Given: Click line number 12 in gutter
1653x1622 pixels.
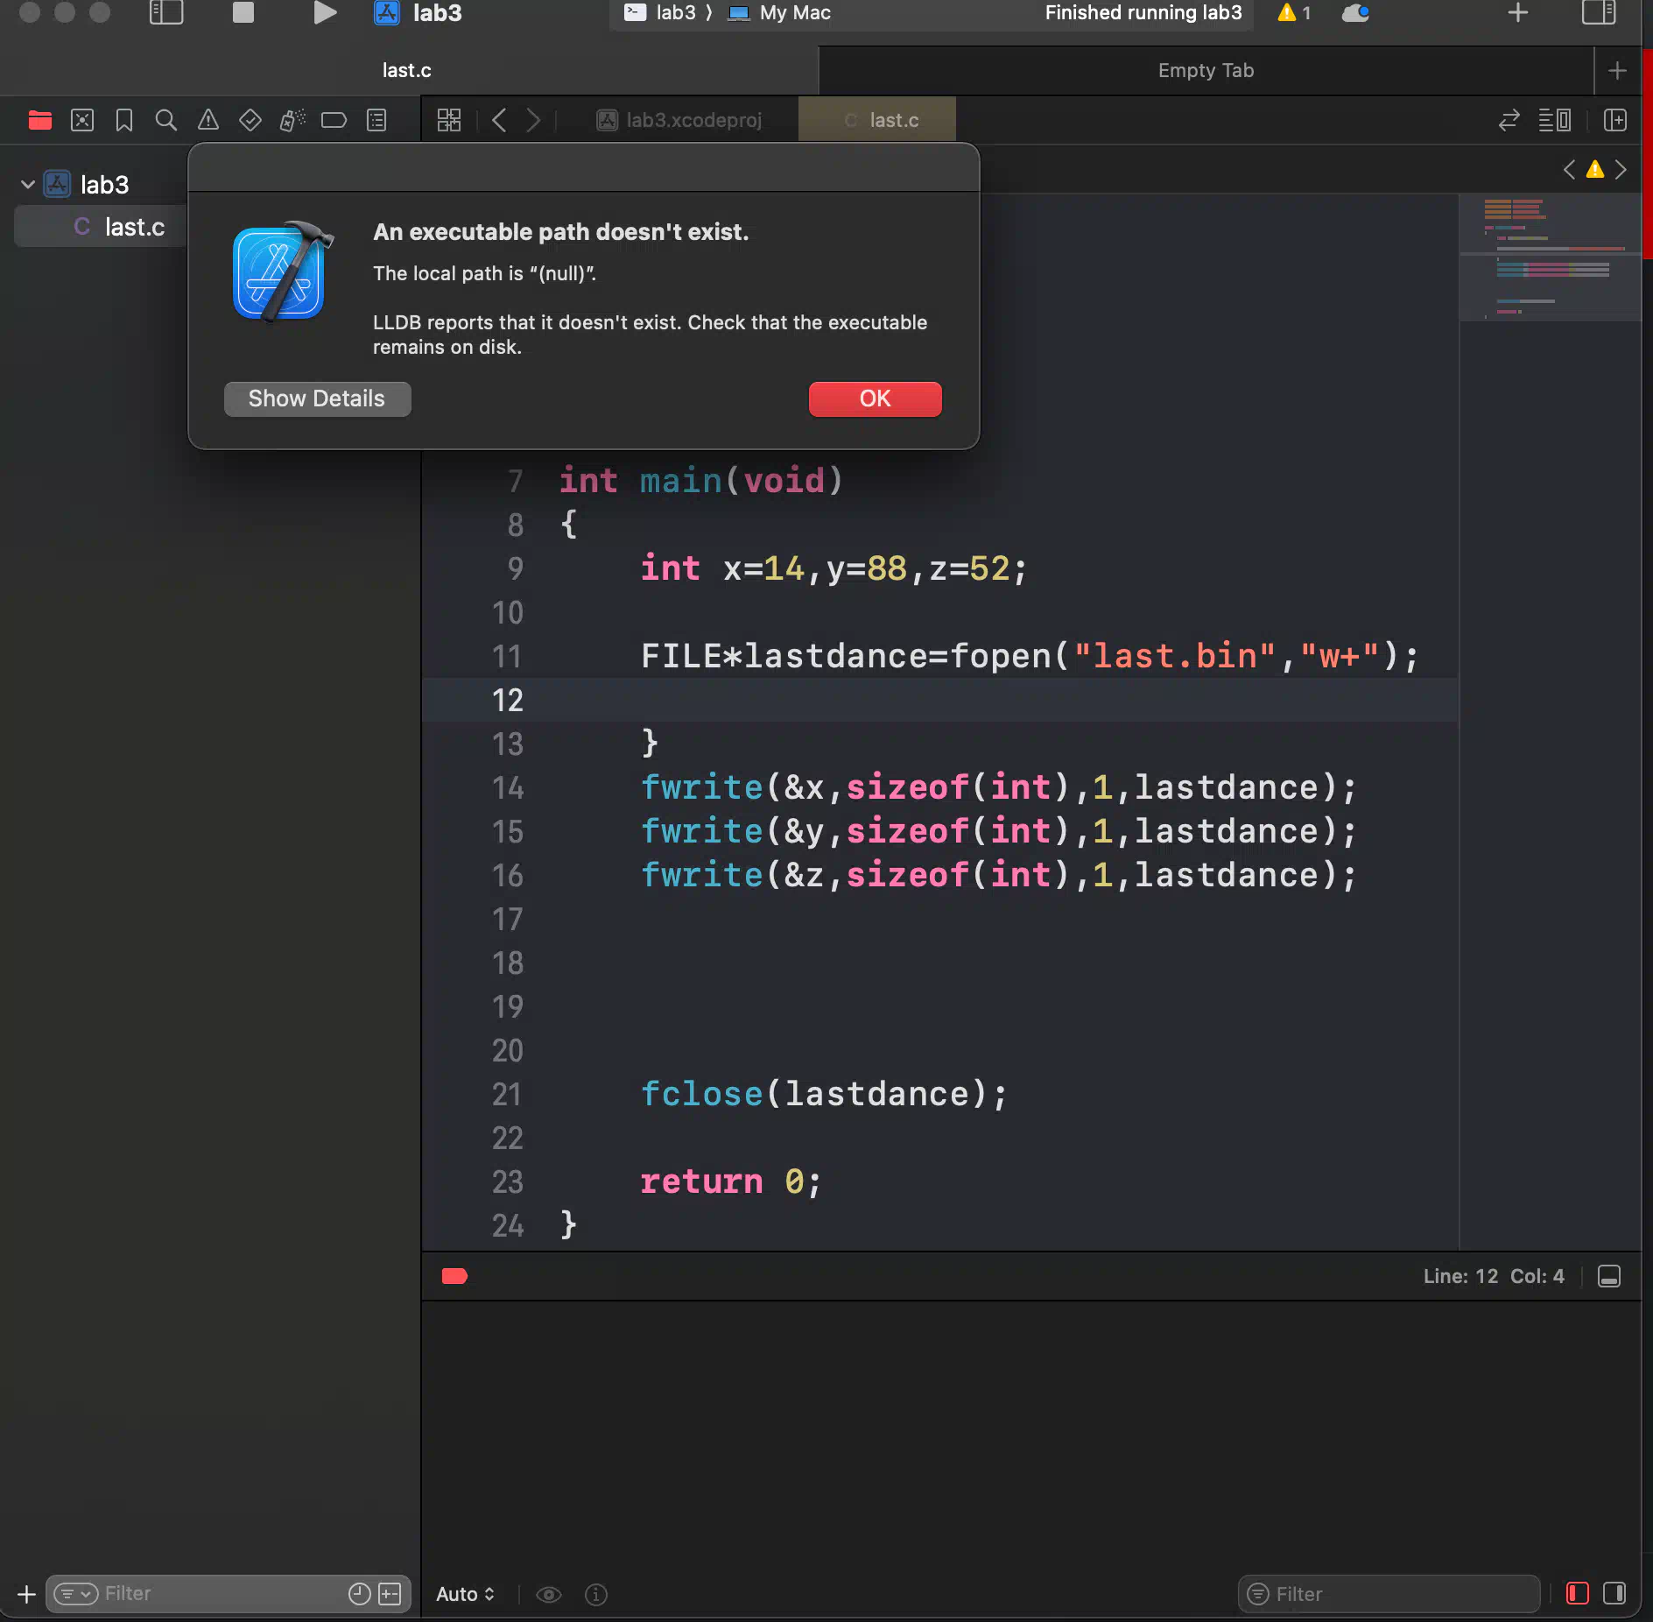Looking at the screenshot, I should tap(507, 701).
